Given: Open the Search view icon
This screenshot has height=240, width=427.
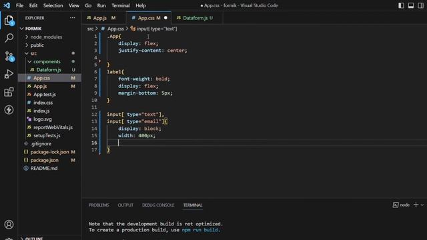Looking at the screenshot, I should click(9, 38).
